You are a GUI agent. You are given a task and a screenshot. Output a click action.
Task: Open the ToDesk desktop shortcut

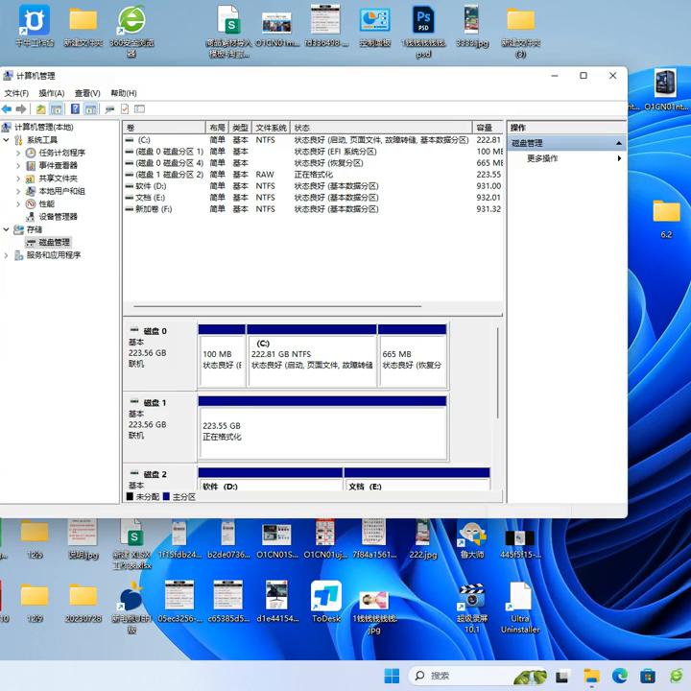326,597
